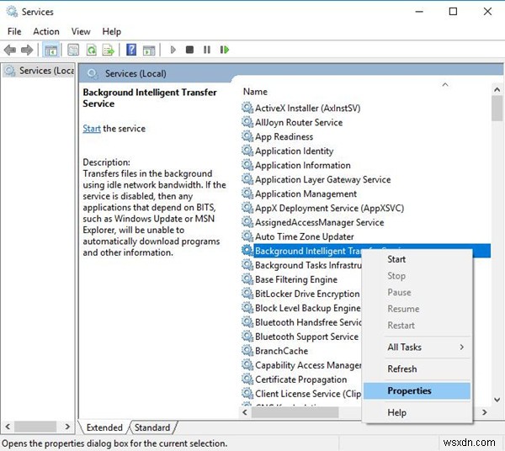Toggle Show/Hide Action Pane icon
505x451 pixels.
point(149,50)
